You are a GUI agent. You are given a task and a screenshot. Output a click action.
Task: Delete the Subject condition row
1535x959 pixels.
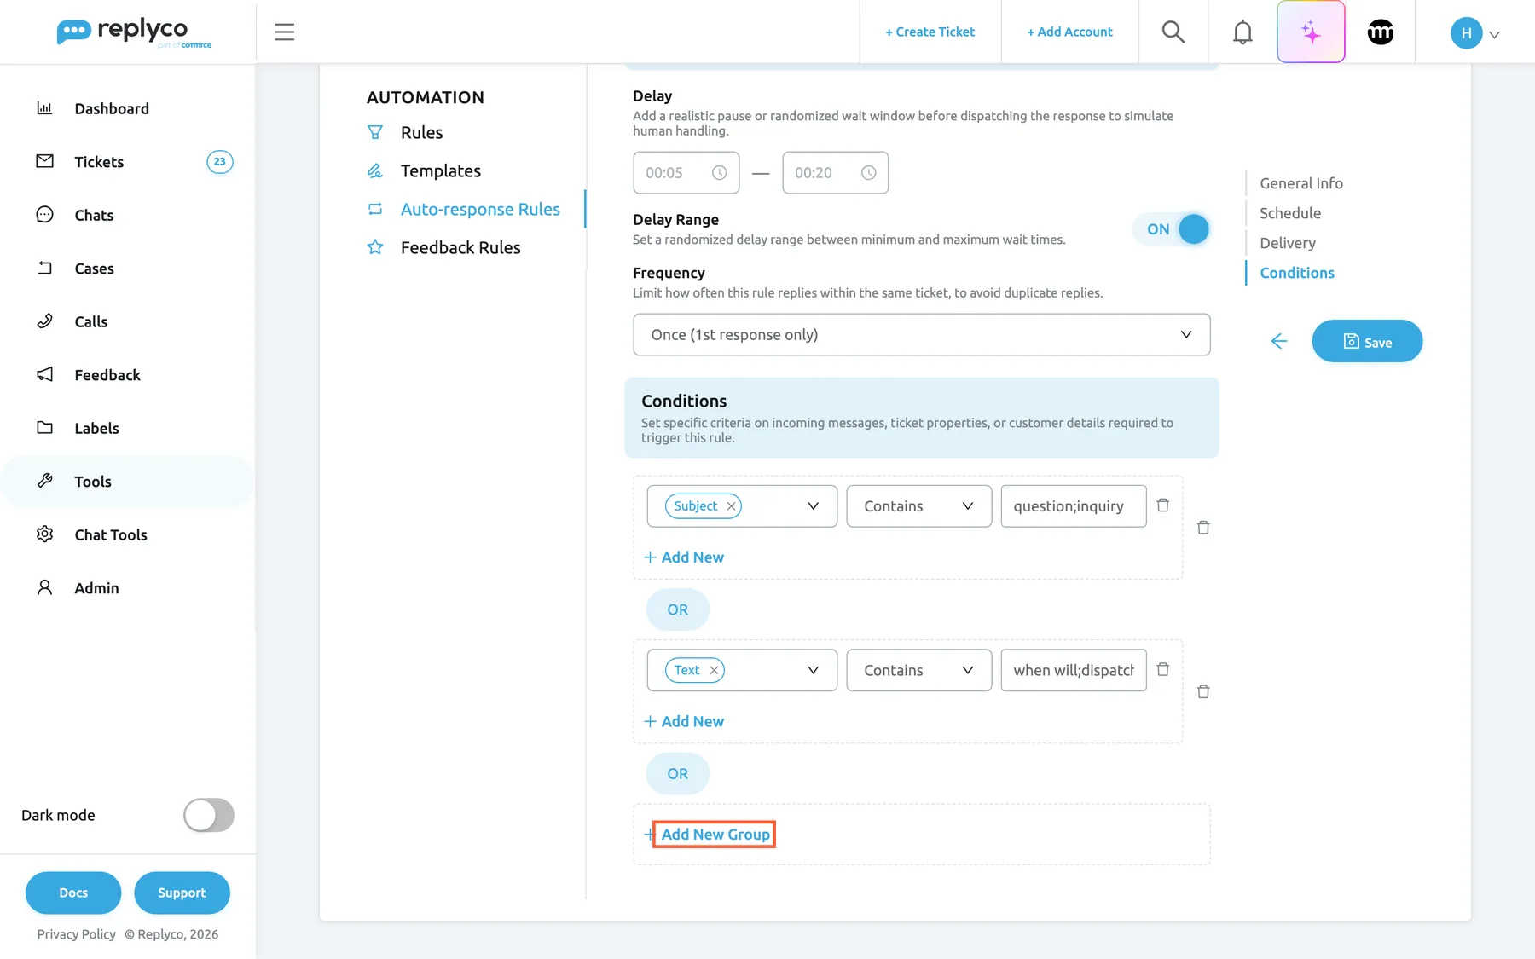(x=1162, y=505)
